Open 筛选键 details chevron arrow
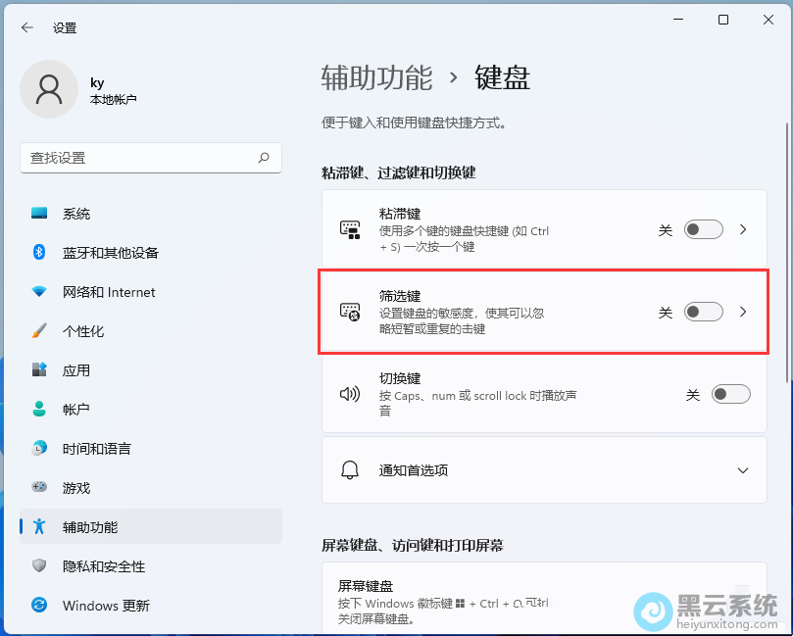 coord(743,312)
